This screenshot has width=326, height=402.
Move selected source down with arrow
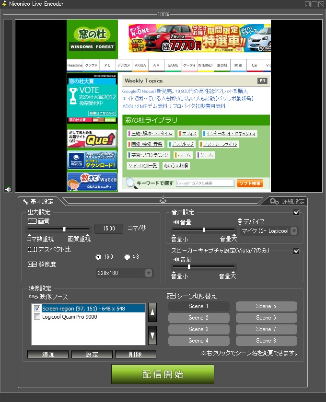point(152,335)
